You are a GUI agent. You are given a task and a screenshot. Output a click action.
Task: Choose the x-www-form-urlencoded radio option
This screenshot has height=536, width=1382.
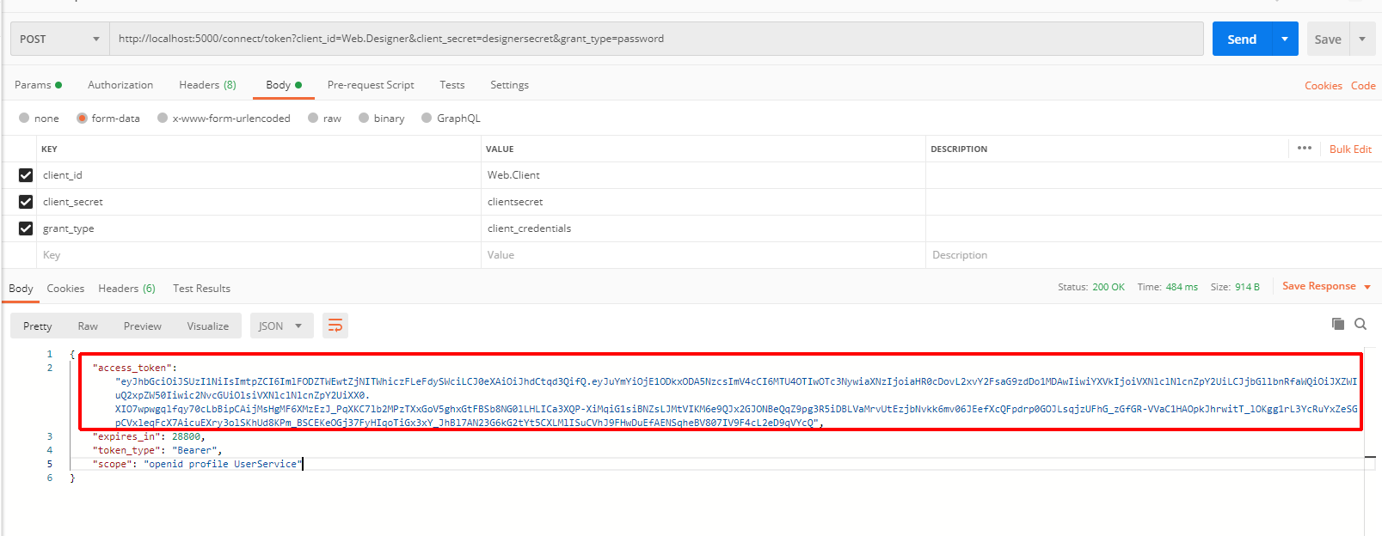click(163, 118)
